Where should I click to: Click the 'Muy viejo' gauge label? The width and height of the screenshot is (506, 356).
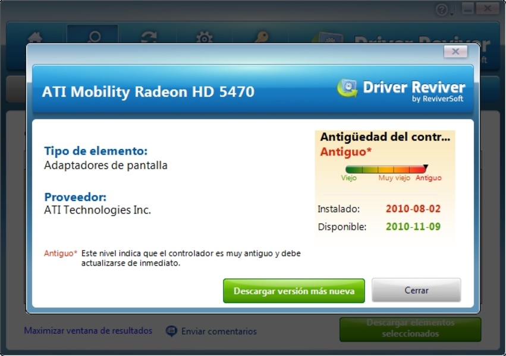coord(394,177)
